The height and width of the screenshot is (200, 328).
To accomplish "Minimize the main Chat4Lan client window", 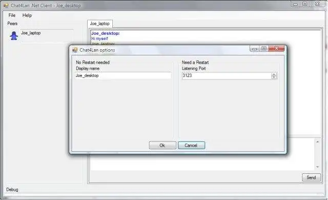I will [295, 4].
